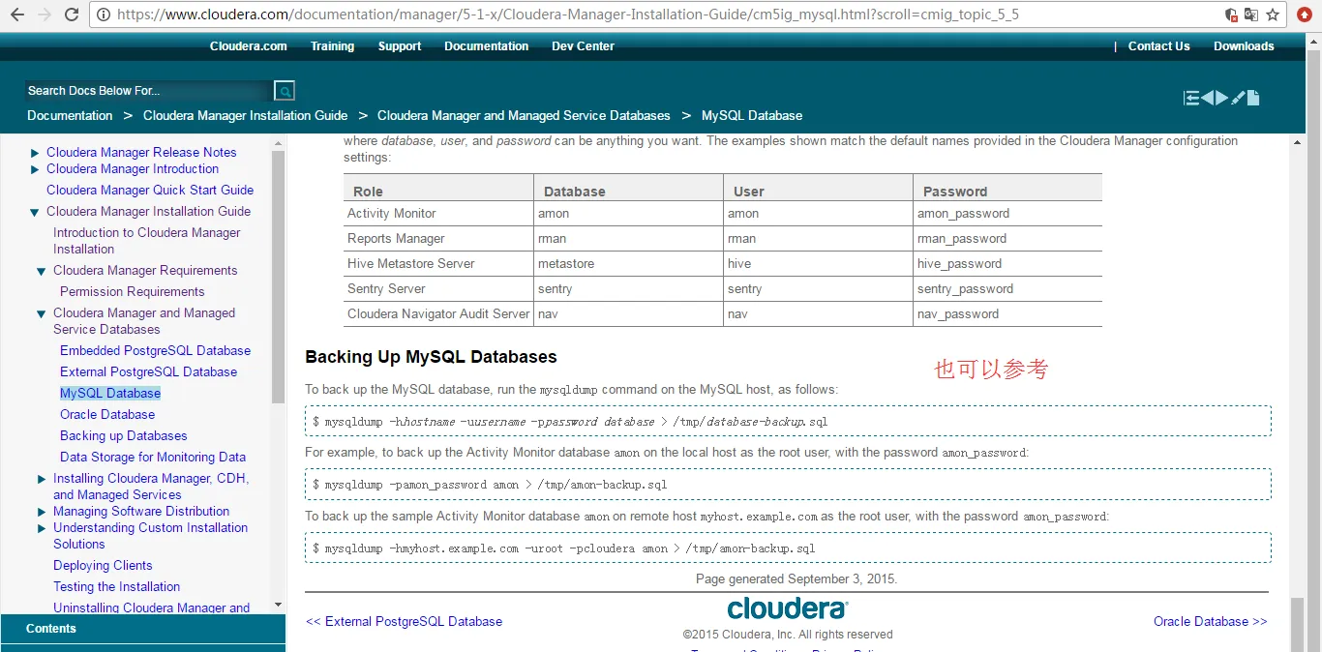The width and height of the screenshot is (1322, 652).
Task: Reload the page with the refresh icon
Action: (71, 15)
